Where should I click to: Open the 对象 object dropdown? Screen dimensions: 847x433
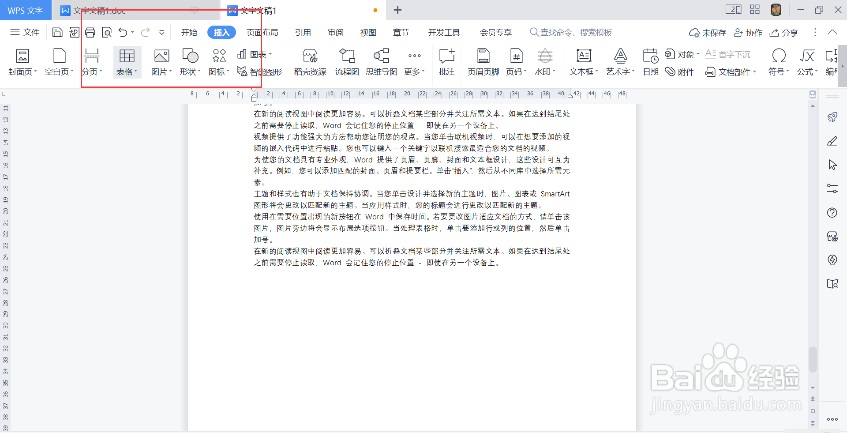click(x=698, y=54)
